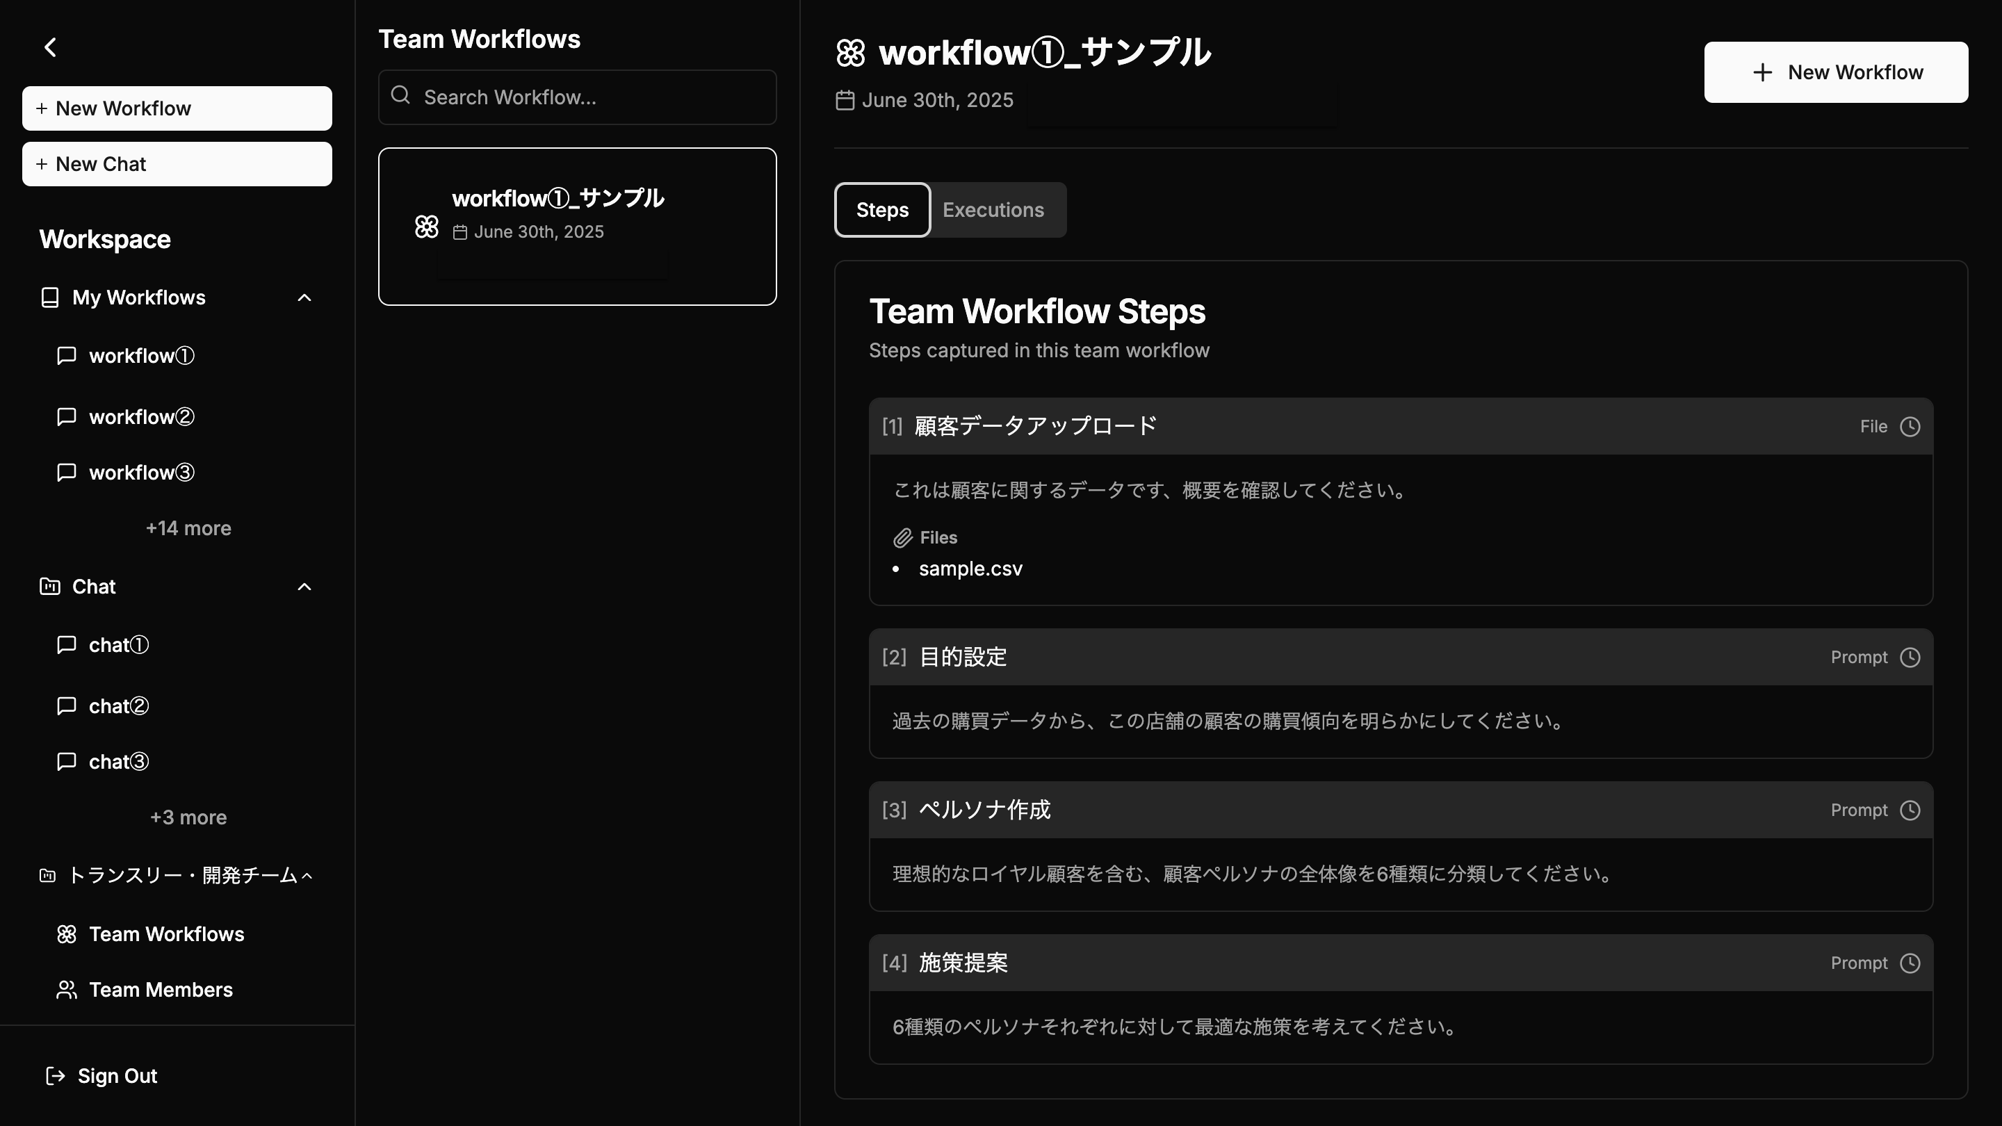The height and width of the screenshot is (1126, 2002).
Task: Open the chat② conversation
Action: pos(118,706)
